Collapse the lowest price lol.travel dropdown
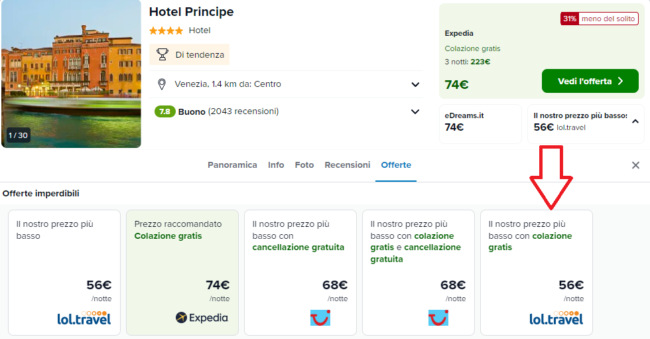 [x=635, y=121]
